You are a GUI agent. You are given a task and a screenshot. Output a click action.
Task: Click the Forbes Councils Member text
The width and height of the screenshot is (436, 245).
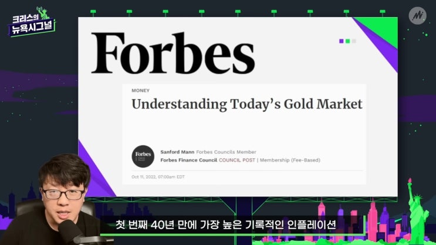[226, 152]
